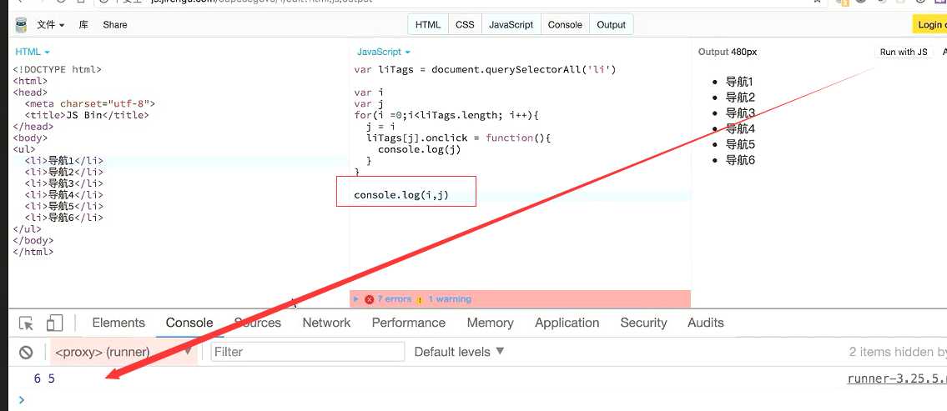Click the 2 items hidden message

[898, 352]
